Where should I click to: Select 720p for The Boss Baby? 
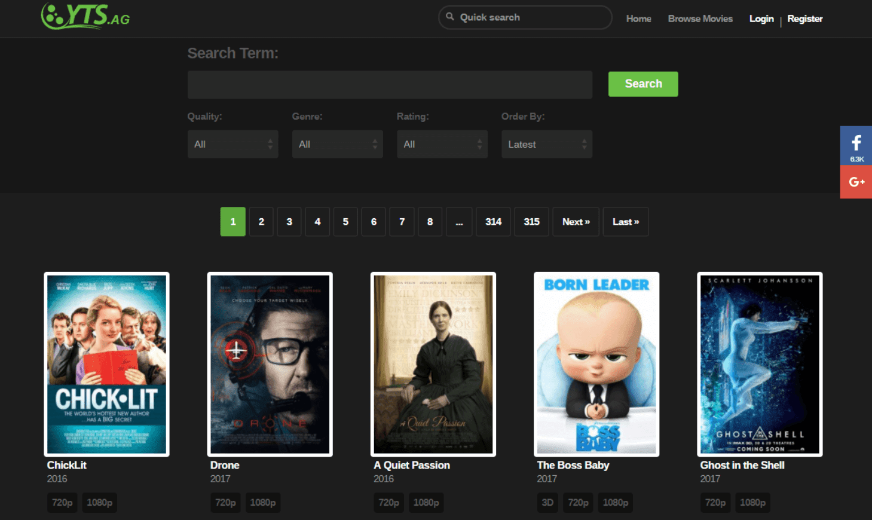pos(578,503)
